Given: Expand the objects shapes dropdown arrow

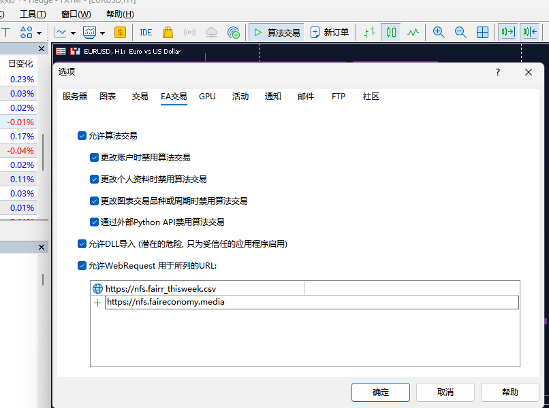Looking at the screenshot, I should 40,33.
